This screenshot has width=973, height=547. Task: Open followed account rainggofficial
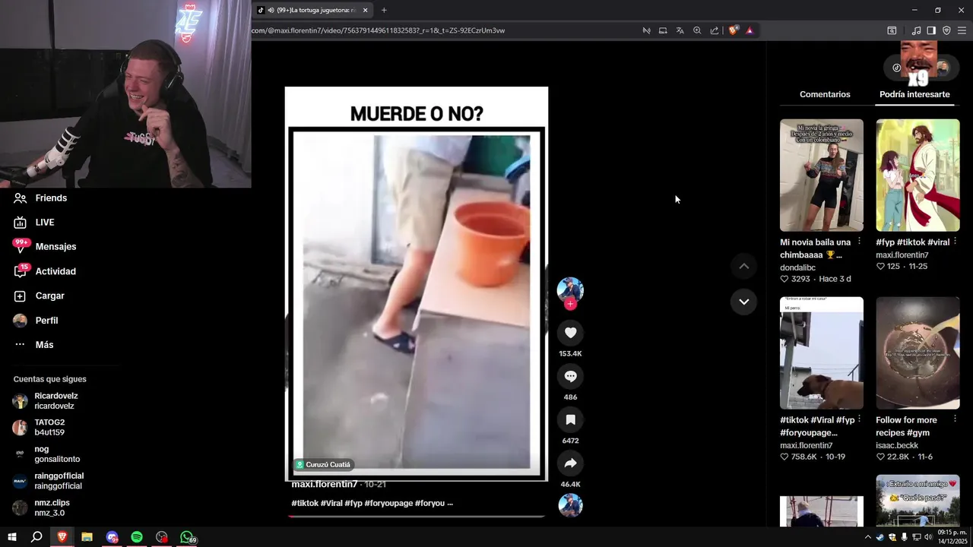click(x=48, y=480)
